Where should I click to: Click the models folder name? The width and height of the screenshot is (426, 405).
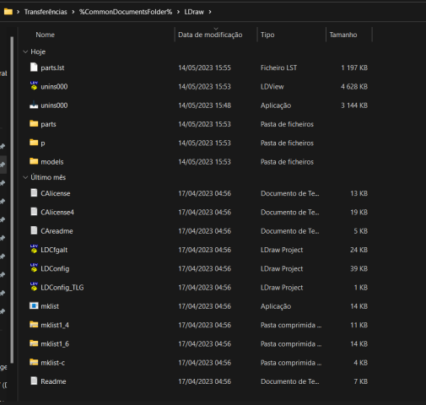pos(52,162)
